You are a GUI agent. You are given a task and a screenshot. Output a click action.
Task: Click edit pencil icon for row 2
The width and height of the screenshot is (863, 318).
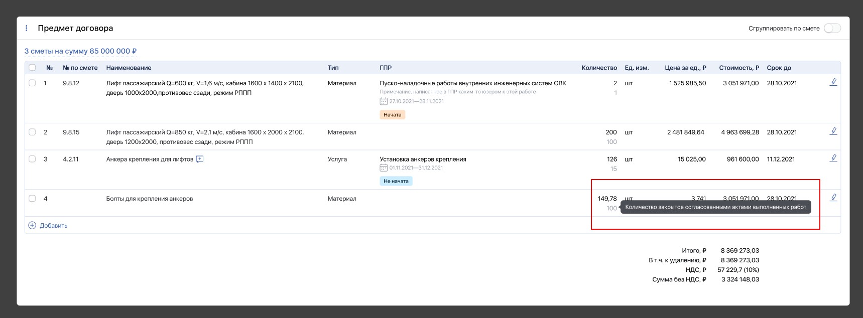coord(833,131)
